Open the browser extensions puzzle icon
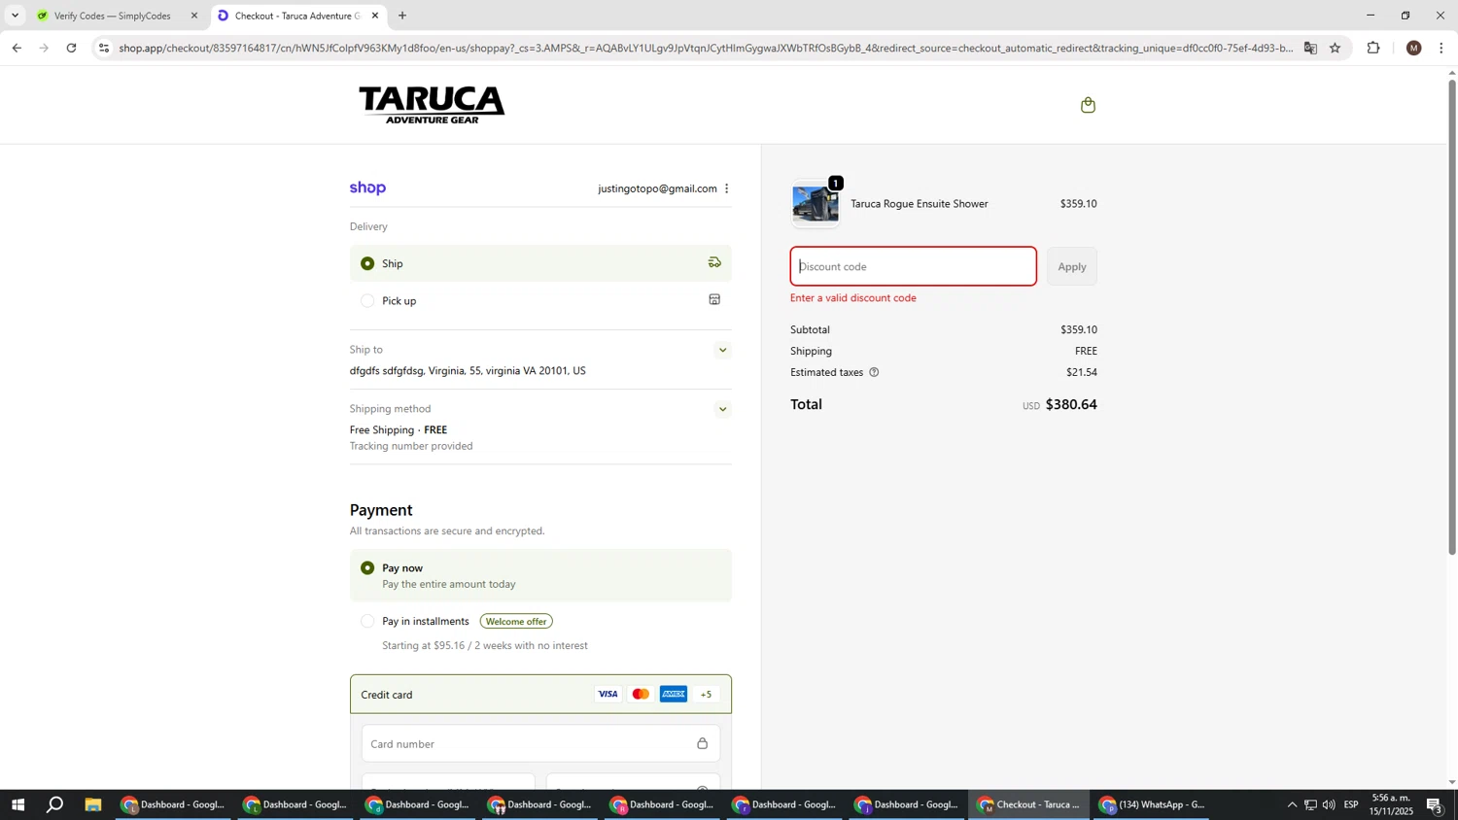 [x=1373, y=48]
